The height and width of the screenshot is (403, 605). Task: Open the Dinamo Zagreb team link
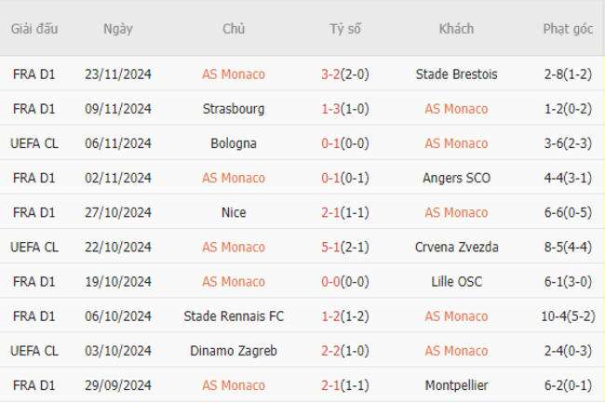[x=234, y=351]
